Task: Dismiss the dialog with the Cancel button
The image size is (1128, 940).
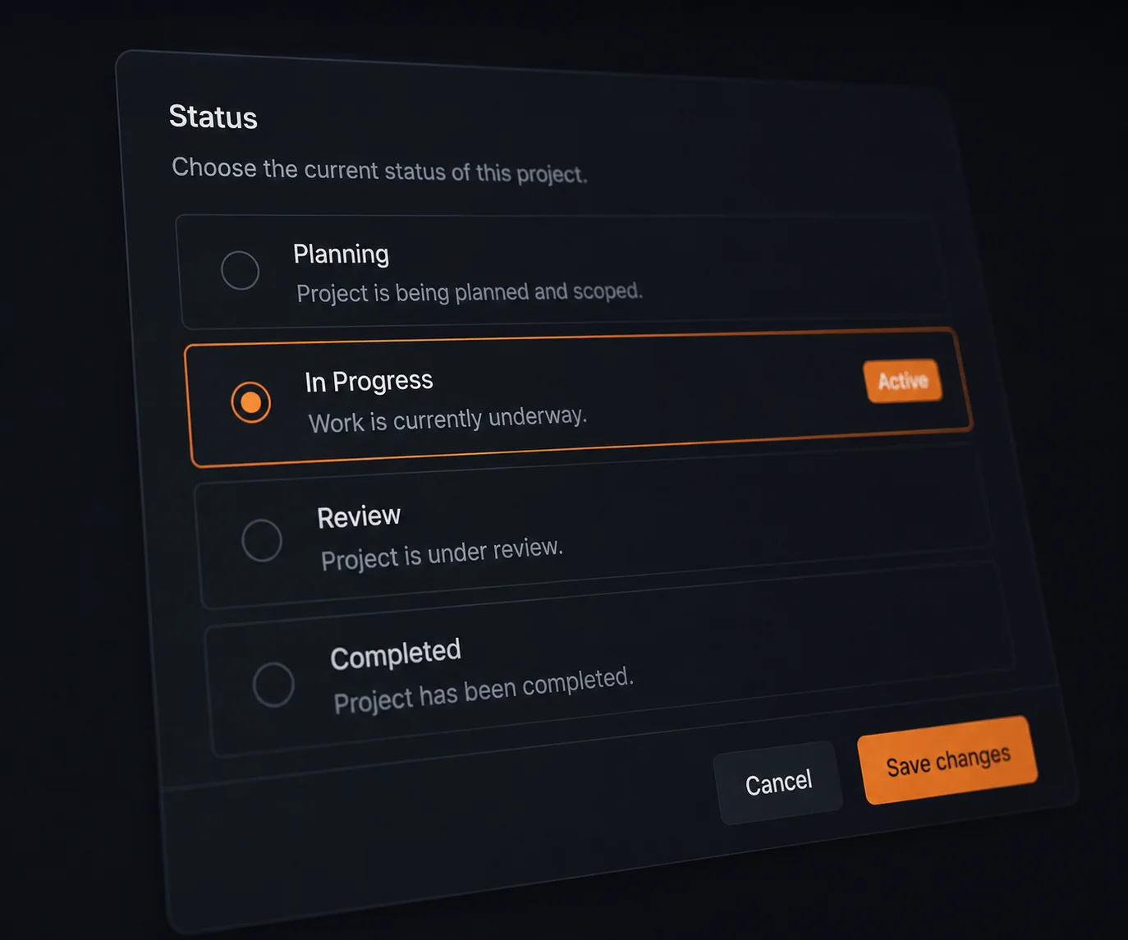Action: click(x=779, y=782)
